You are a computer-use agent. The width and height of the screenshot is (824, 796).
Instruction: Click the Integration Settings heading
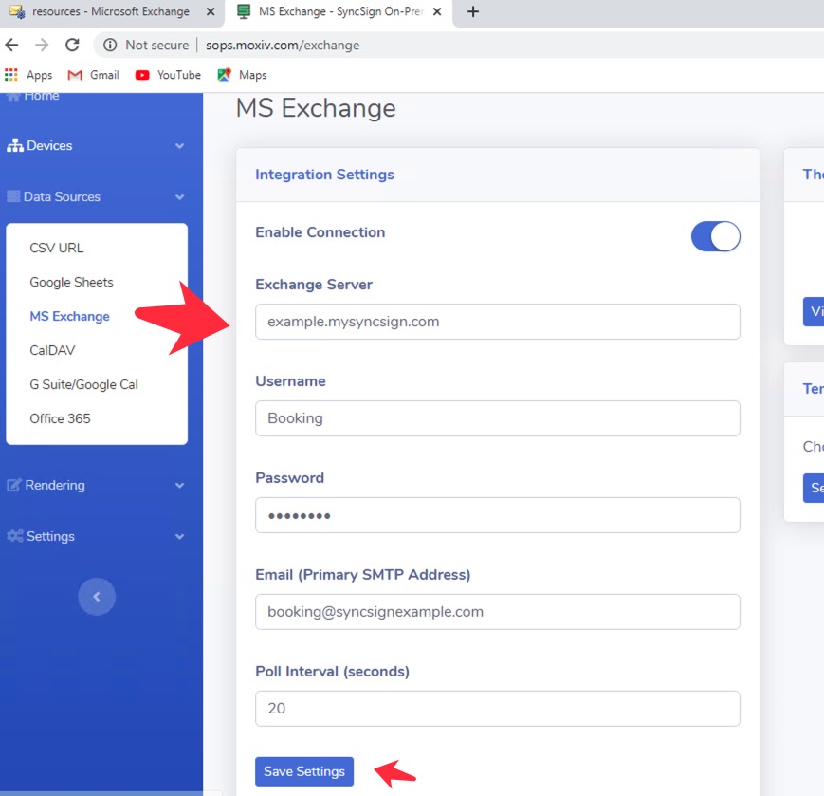click(x=325, y=175)
